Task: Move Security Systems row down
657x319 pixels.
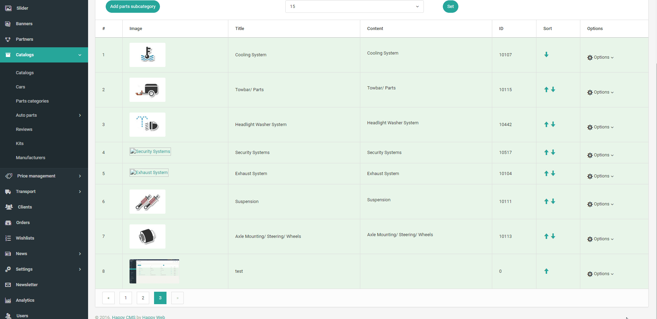Action: [553, 152]
